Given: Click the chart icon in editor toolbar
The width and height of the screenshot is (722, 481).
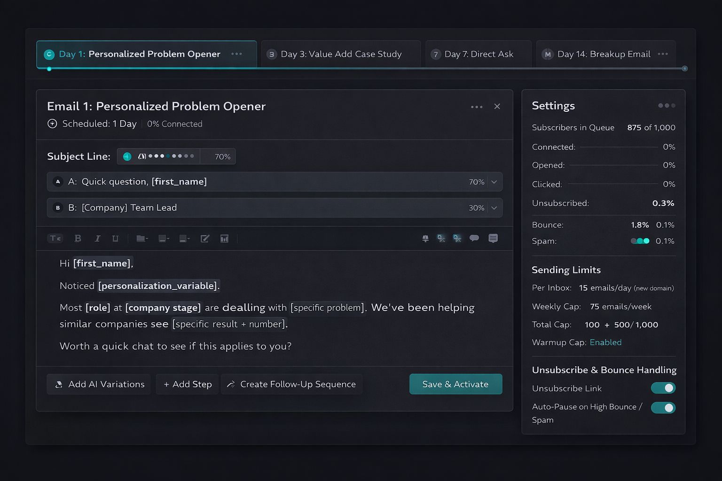Looking at the screenshot, I should point(224,239).
